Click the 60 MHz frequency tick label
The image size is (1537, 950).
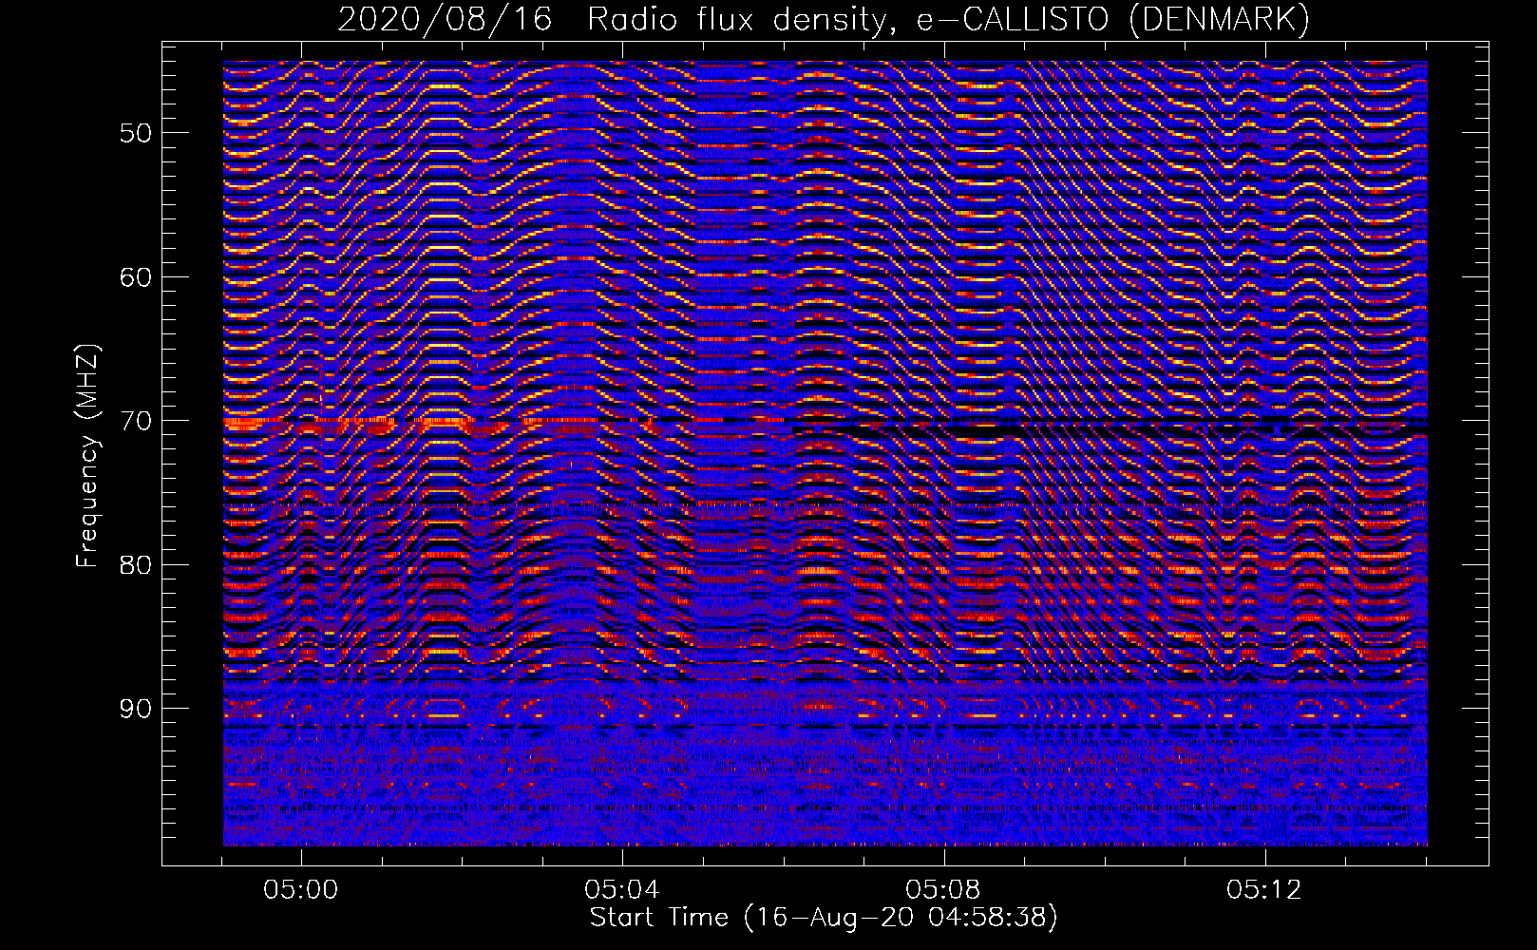click(x=135, y=277)
